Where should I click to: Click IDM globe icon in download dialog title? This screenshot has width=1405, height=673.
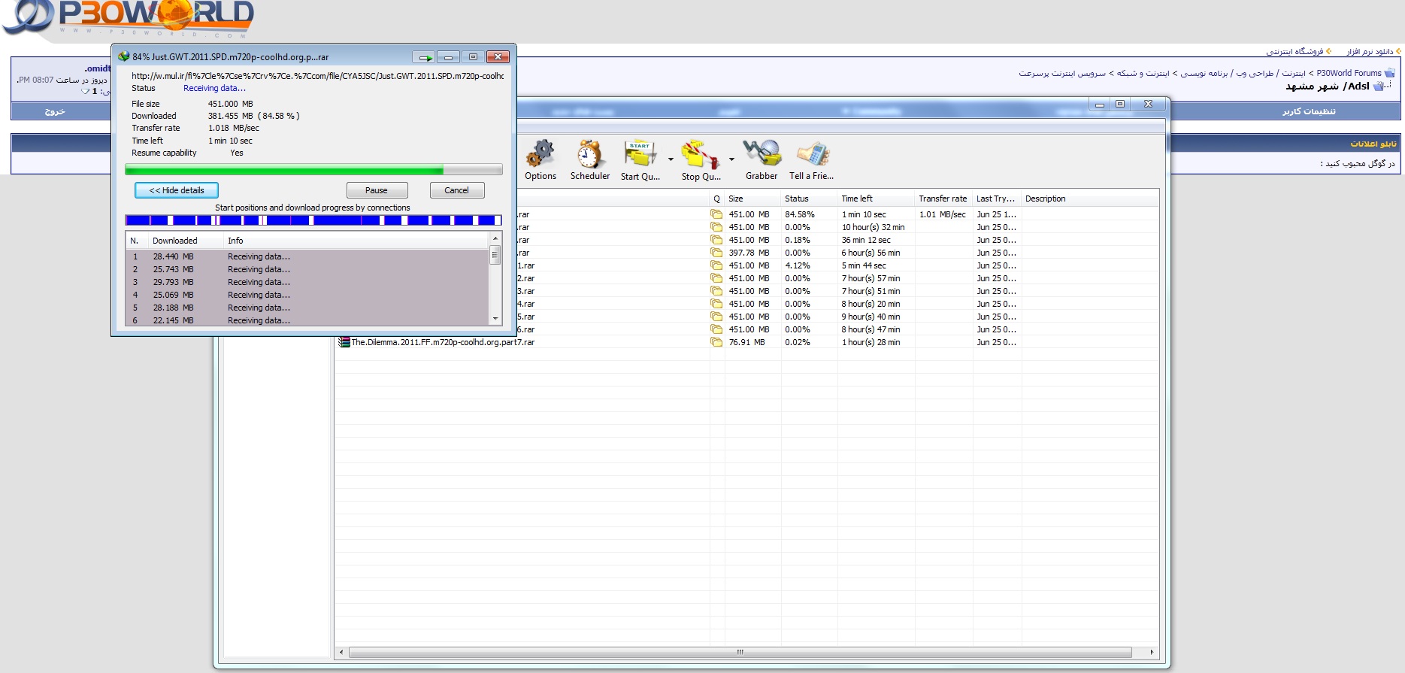click(124, 56)
